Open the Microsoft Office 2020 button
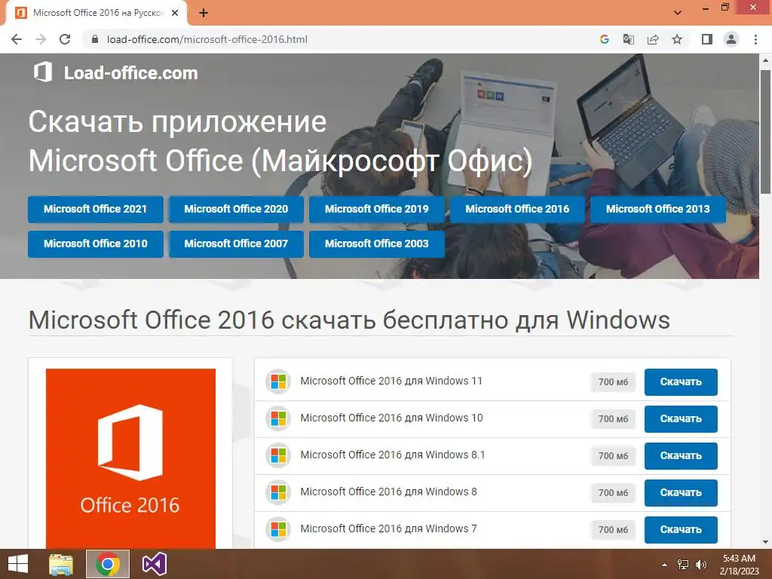The height and width of the screenshot is (579, 772). click(236, 210)
